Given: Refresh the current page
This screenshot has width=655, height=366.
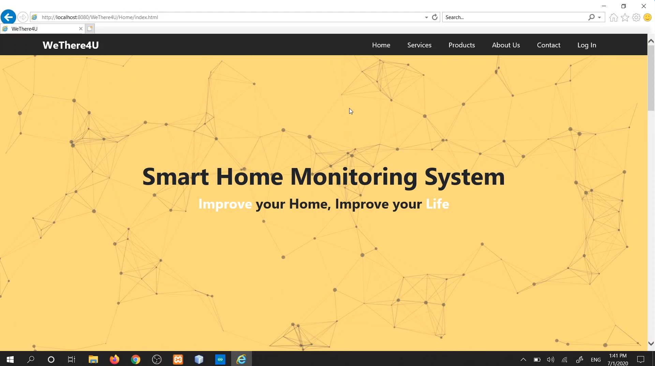Looking at the screenshot, I should tap(435, 17).
